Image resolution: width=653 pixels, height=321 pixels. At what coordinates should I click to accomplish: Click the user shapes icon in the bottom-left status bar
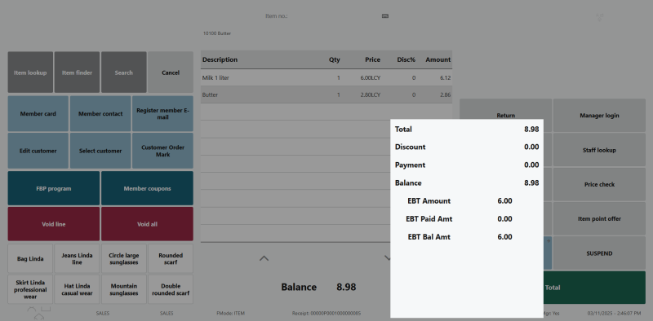point(38,313)
